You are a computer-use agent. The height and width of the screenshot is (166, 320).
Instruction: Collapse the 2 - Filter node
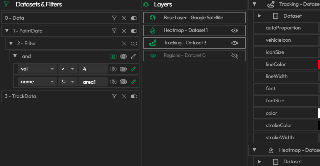click(x=11, y=43)
